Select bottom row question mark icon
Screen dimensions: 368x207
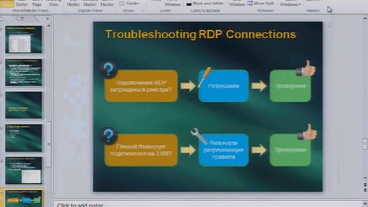109,136
